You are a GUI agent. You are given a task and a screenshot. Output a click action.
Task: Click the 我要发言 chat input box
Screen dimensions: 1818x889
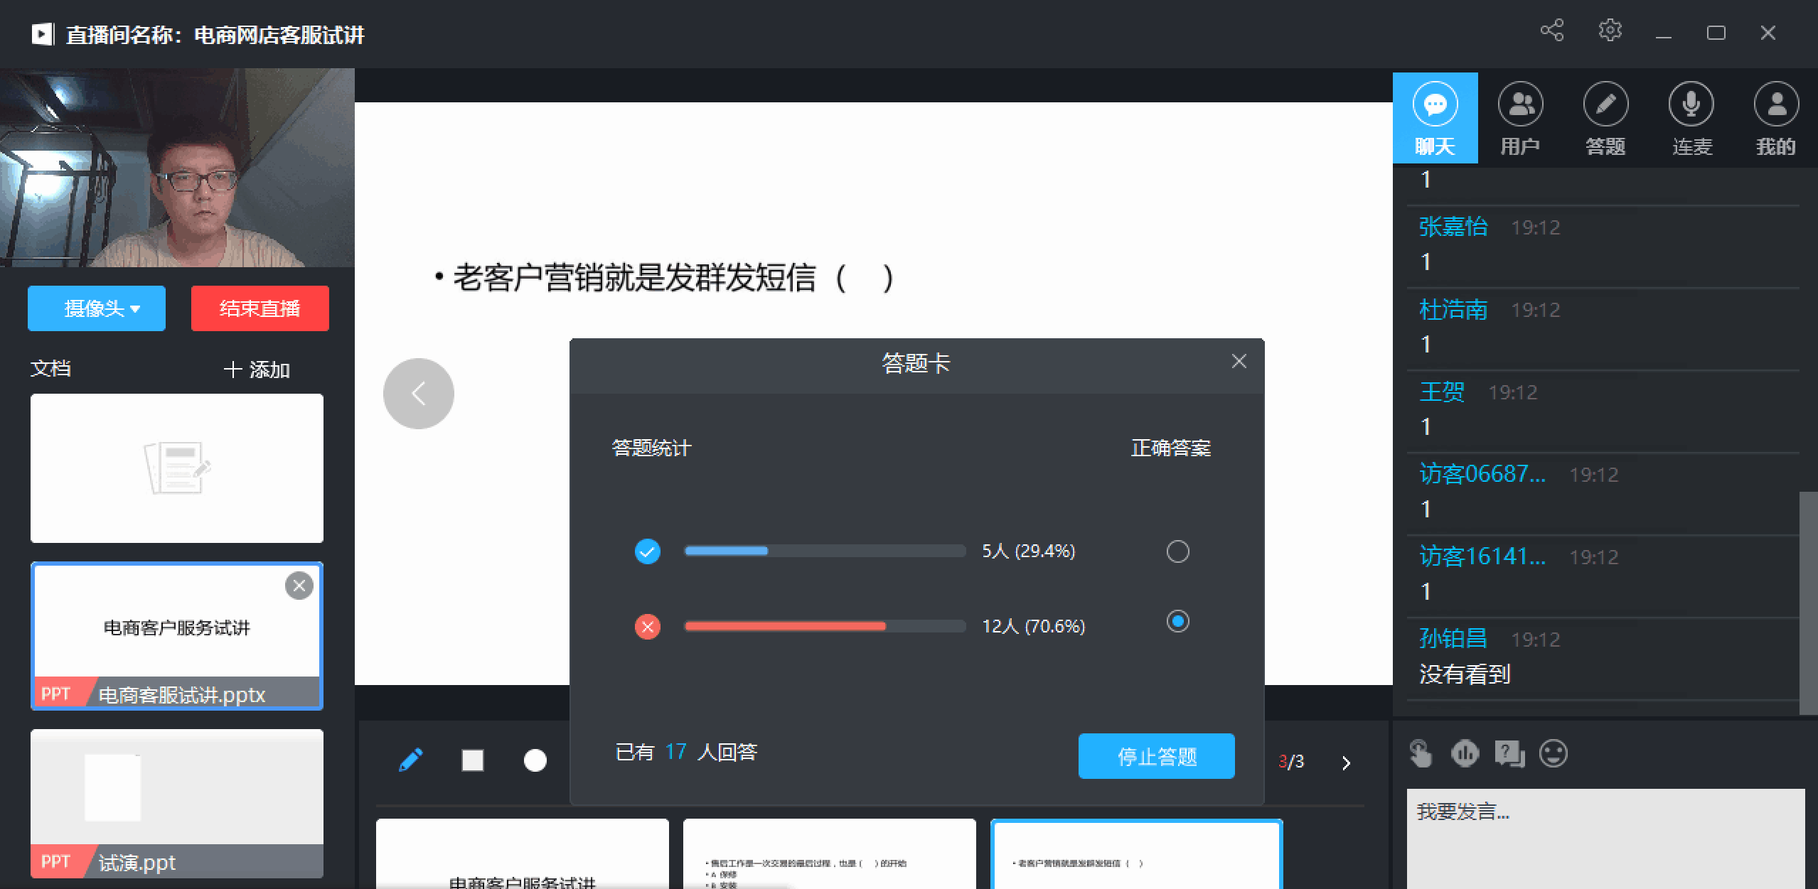(1605, 835)
